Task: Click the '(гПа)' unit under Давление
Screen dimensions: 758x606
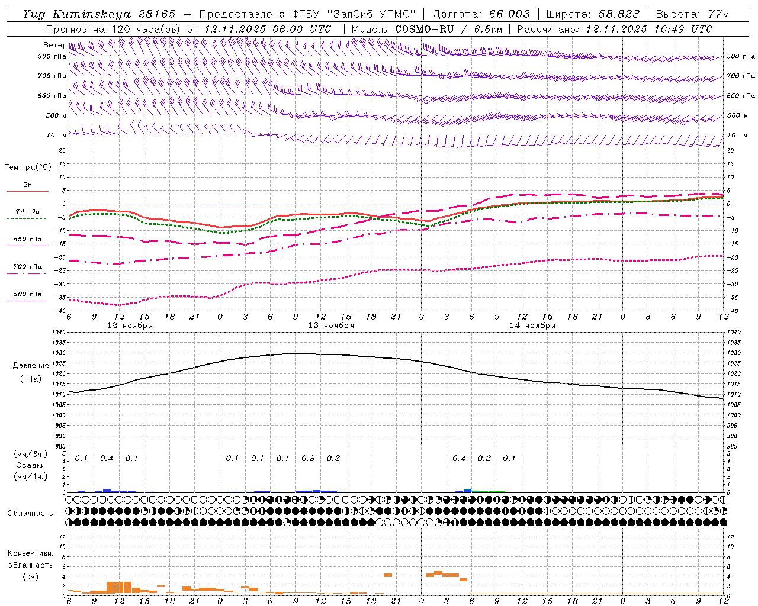Action: pyautogui.click(x=31, y=379)
